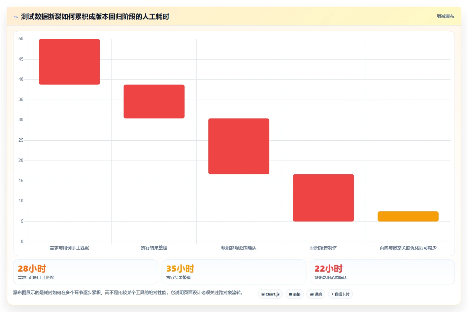468x312 pixels.
Task: Click the lightning icon before the chart title
Action: point(16,17)
